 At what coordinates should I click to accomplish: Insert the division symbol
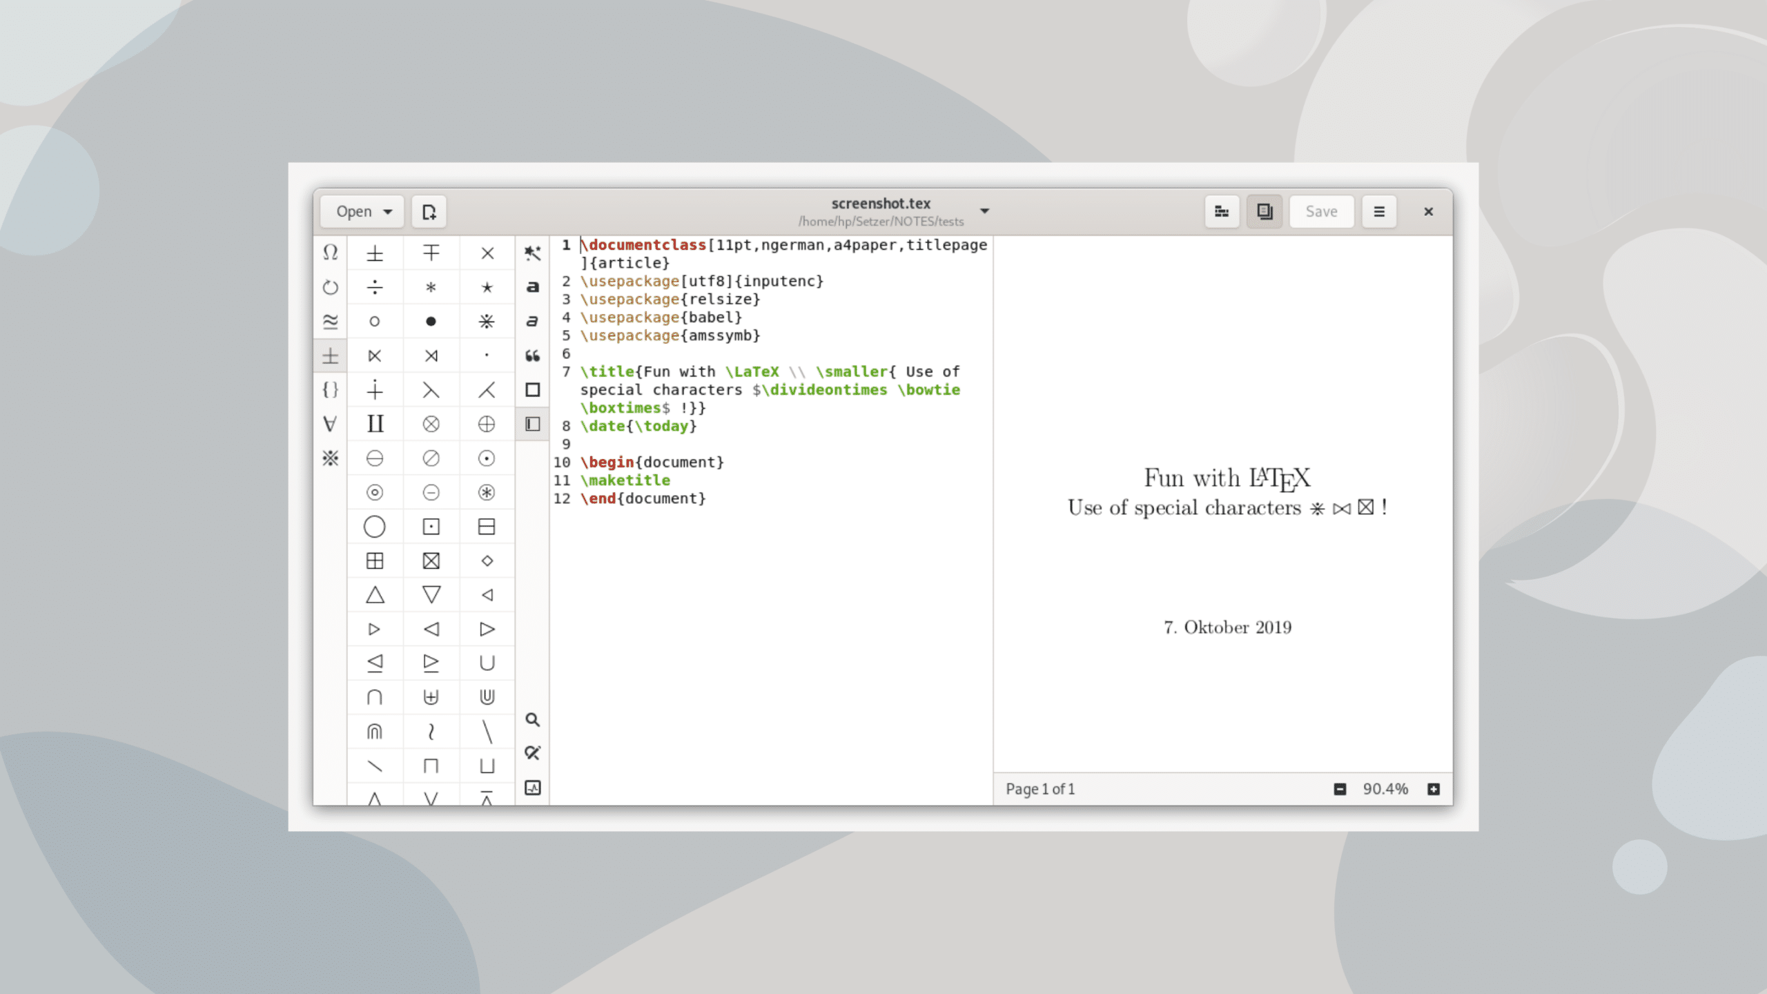coord(375,287)
